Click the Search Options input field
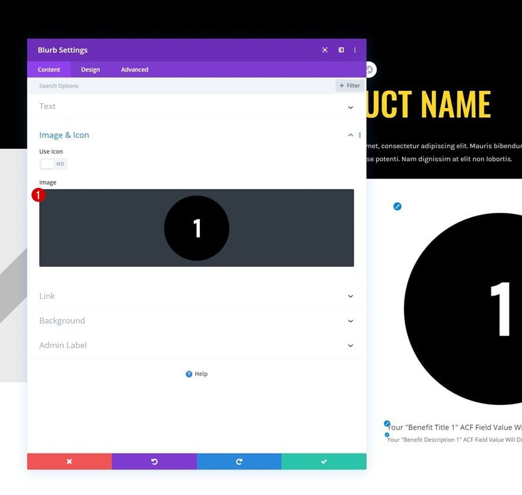522x495 pixels. pos(182,86)
